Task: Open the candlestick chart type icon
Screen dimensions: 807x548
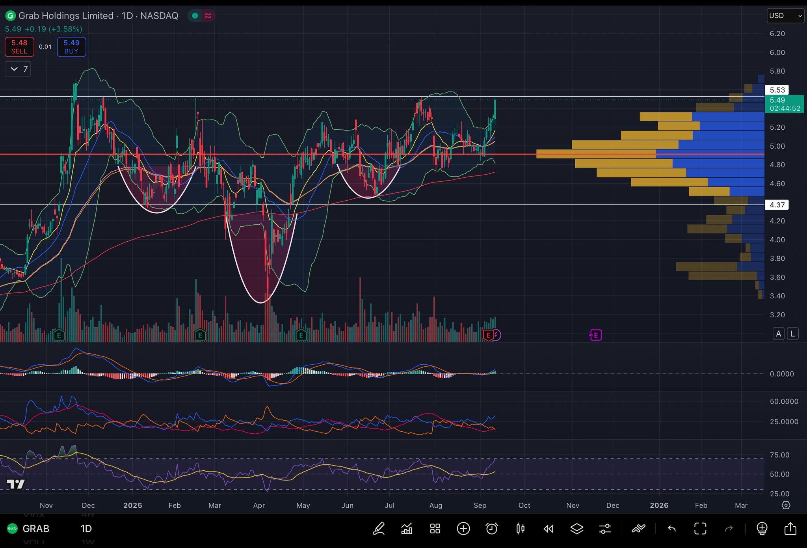Action: (520, 529)
